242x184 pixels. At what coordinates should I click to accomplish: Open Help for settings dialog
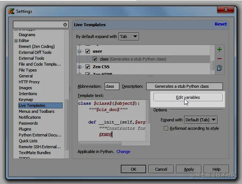coord(216,169)
